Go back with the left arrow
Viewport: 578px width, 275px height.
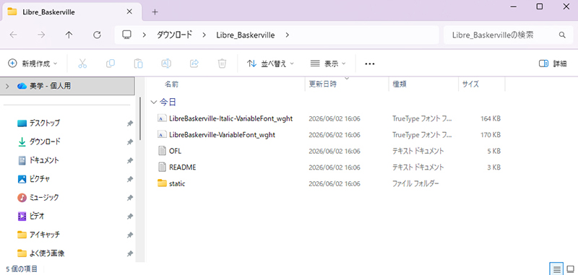(x=13, y=35)
